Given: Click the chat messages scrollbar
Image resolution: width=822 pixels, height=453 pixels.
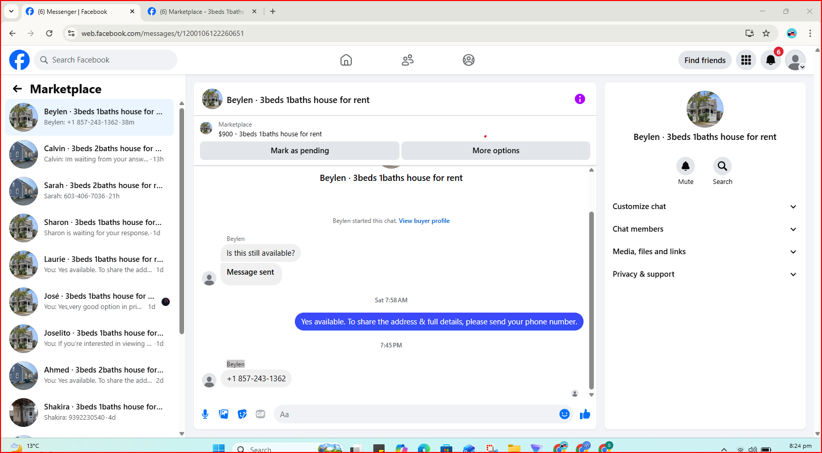Looking at the screenshot, I should [591, 300].
